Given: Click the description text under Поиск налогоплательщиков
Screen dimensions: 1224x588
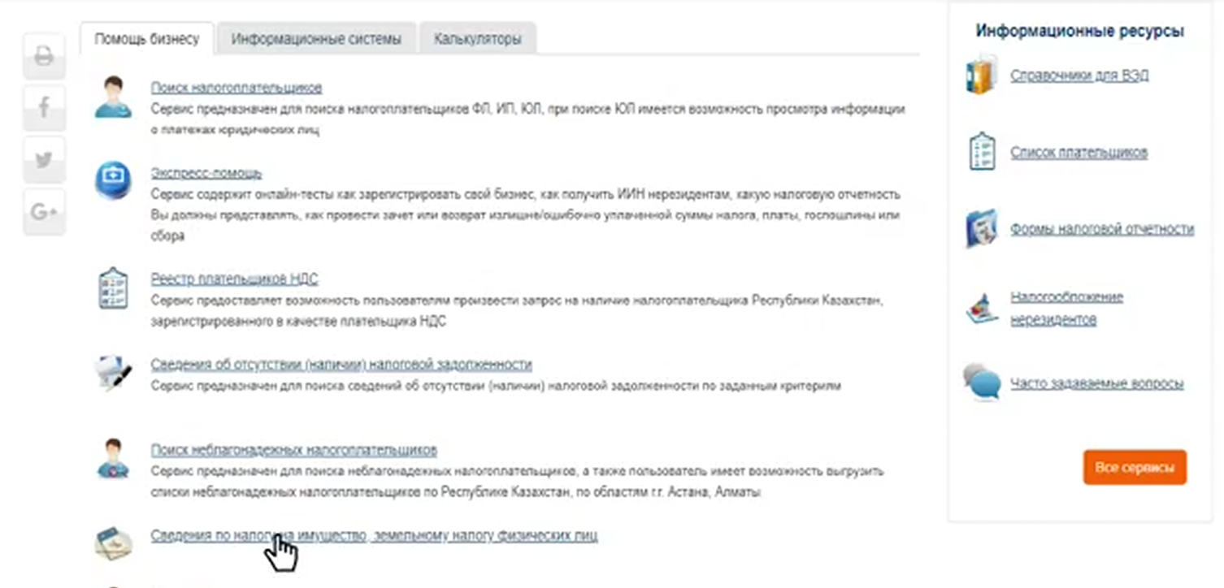Looking at the screenshot, I should tap(527, 119).
